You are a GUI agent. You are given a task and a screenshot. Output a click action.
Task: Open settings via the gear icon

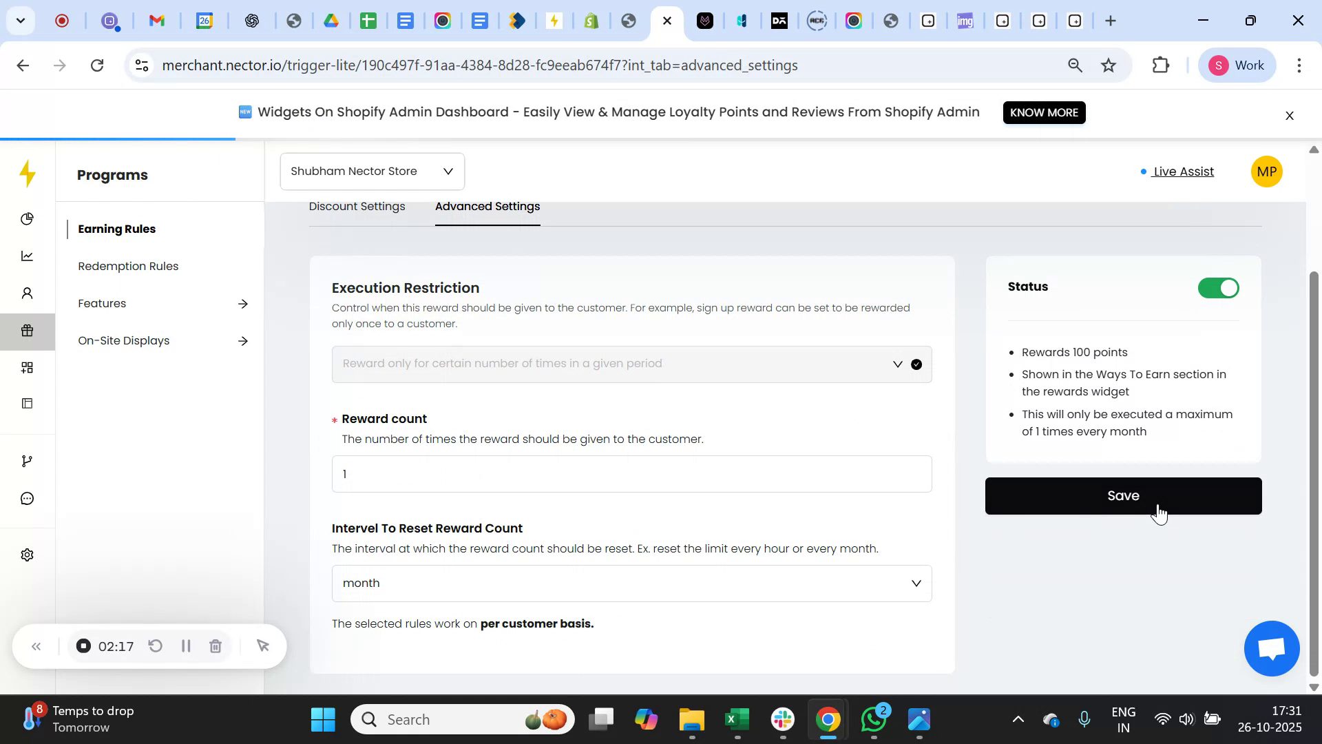pos(28,555)
